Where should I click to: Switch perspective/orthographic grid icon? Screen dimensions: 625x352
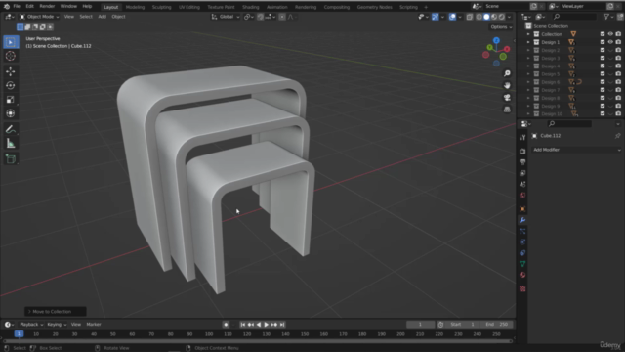point(507,110)
